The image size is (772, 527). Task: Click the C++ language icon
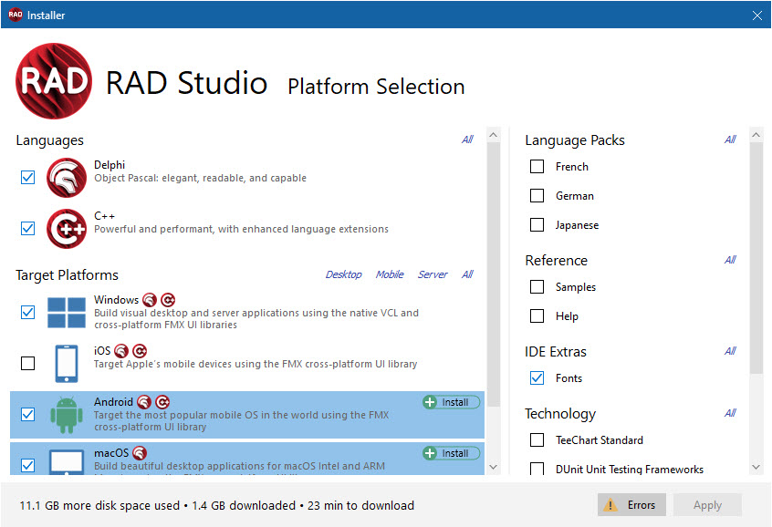click(67, 228)
